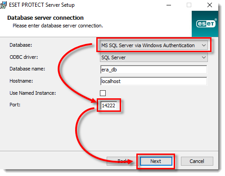Click the "Hostname:" label

tap(21, 81)
